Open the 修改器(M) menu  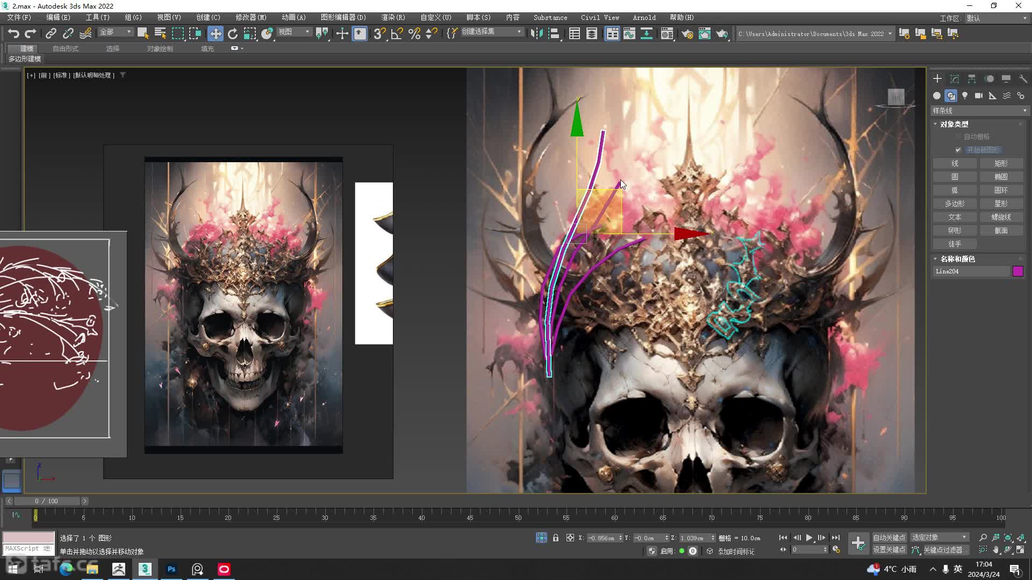point(251,18)
